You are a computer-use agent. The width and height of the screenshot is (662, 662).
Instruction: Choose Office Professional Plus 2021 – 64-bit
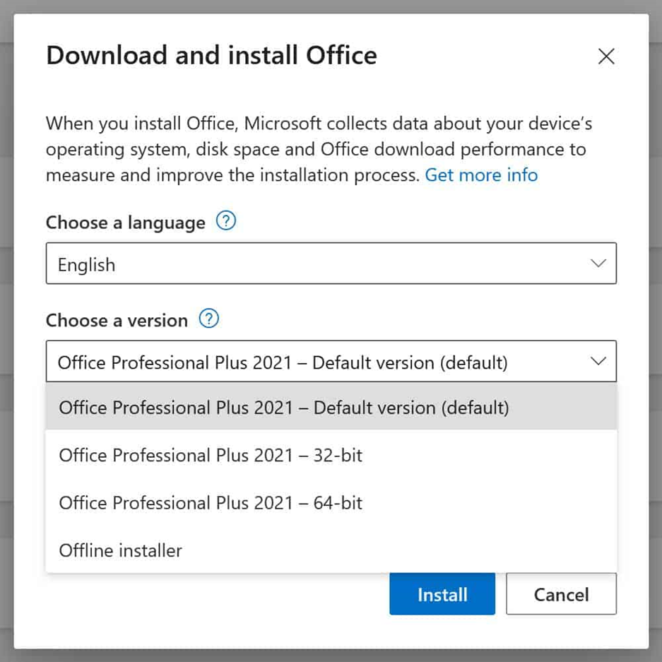(211, 502)
